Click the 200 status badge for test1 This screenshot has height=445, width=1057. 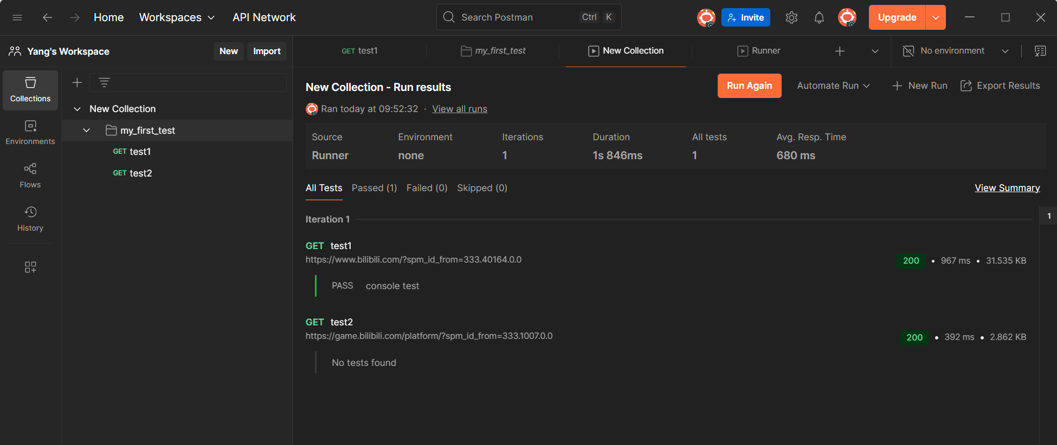coord(911,260)
